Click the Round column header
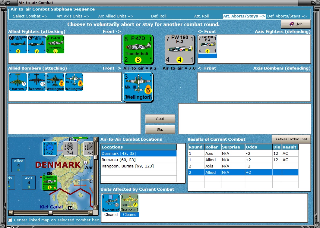This screenshot has height=228, width=320. [196, 147]
